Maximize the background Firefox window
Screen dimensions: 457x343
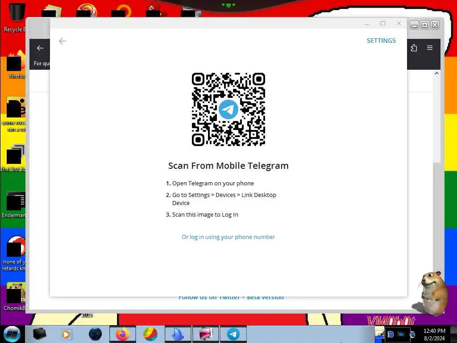(425, 25)
